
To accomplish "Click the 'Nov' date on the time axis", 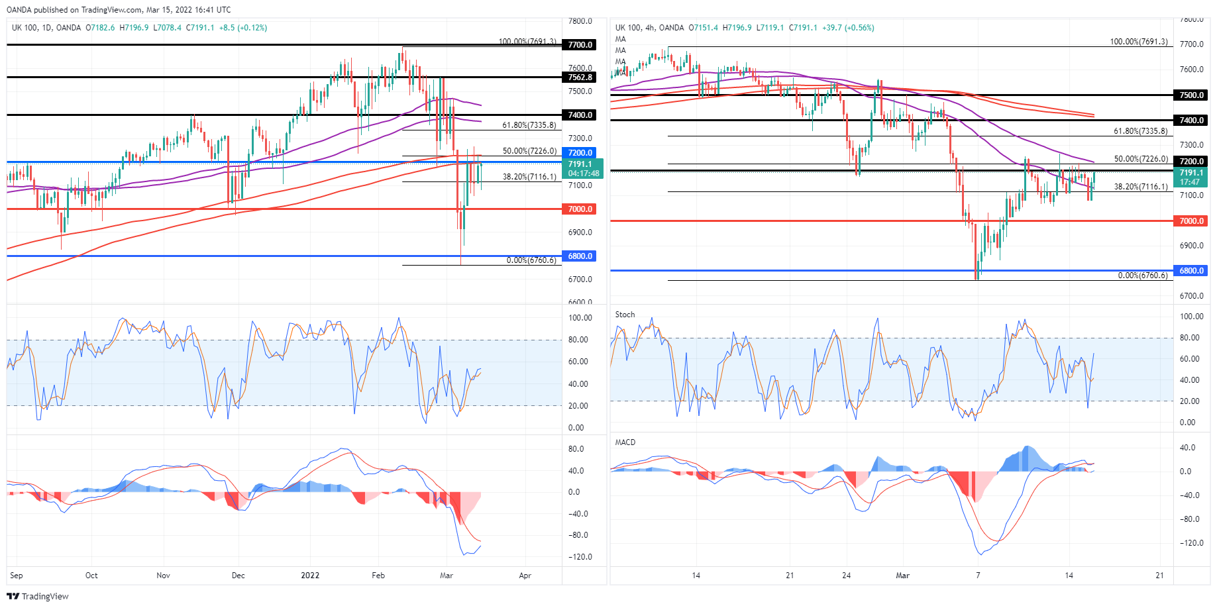I will (163, 576).
